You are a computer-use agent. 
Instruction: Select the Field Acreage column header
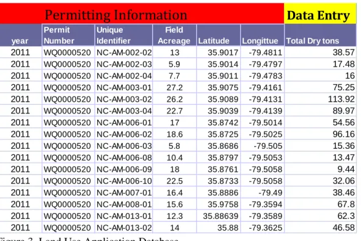(174, 35)
